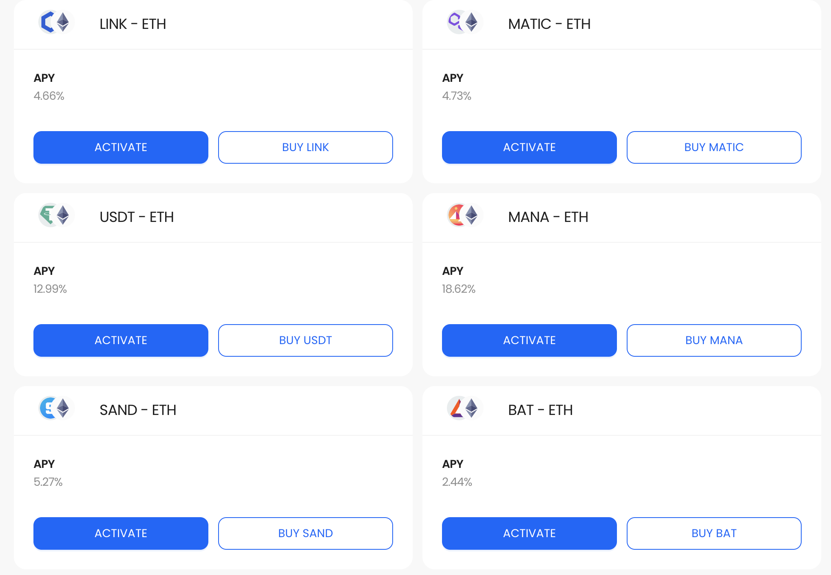The image size is (831, 575).
Task: Click the BUY LINK button
Action: pos(305,147)
